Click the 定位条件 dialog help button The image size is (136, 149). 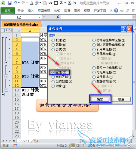tap(123, 29)
